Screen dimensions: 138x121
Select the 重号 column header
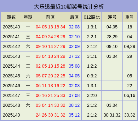click(x=129, y=17)
